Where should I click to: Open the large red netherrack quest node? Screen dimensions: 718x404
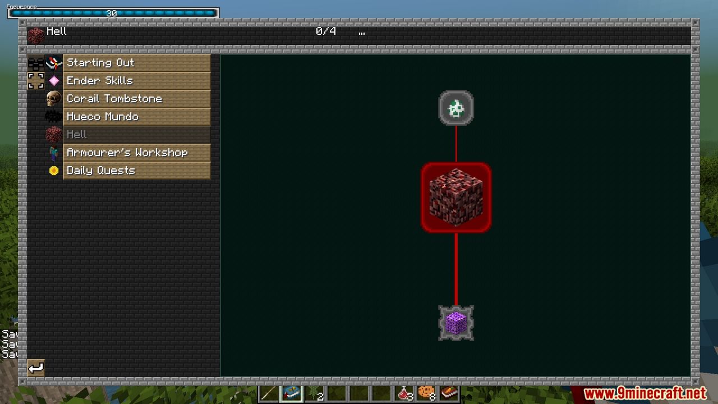pyautogui.click(x=456, y=198)
